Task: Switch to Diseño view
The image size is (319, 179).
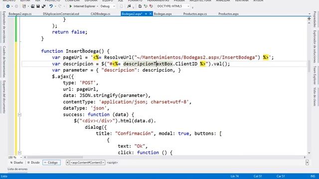Action: pyautogui.click(x=16, y=163)
